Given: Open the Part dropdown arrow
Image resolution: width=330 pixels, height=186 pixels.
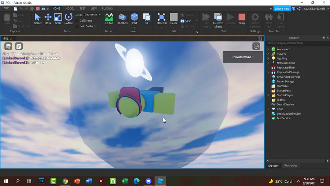Looking at the screenshot, I should [134, 27].
